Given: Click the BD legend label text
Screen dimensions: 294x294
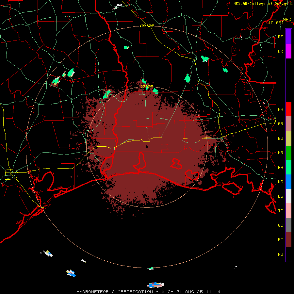Looking at the screenshot, I should coord(280,139).
